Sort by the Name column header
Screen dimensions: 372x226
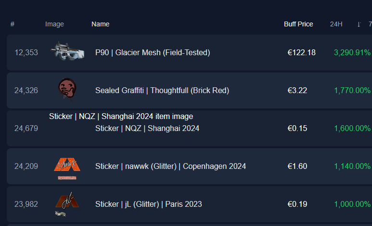[x=100, y=24]
